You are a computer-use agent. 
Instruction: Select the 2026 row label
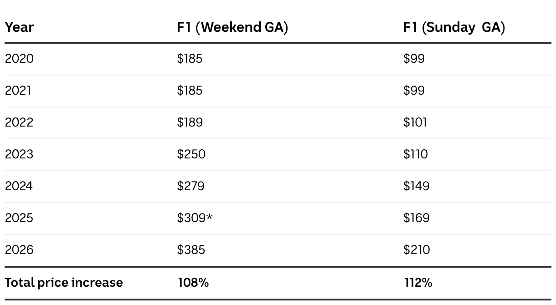point(19,250)
